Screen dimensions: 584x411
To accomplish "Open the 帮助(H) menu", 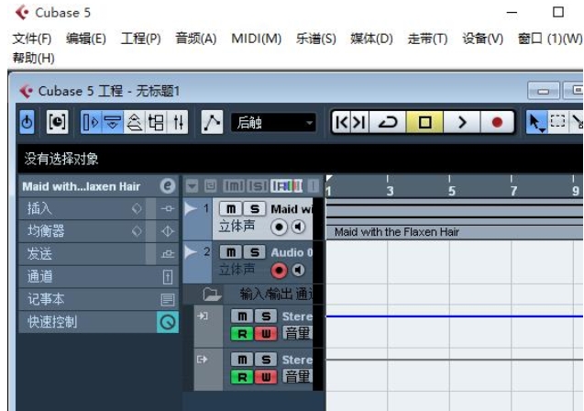I will point(34,58).
